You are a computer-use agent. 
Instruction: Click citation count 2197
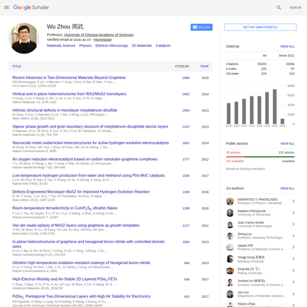[x=186, y=127]
